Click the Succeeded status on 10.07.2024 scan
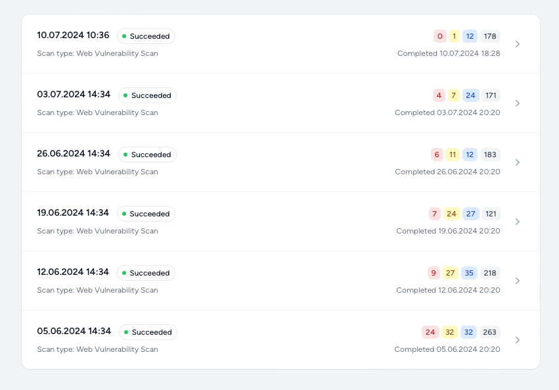This screenshot has width=559, height=390. [x=146, y=36]
